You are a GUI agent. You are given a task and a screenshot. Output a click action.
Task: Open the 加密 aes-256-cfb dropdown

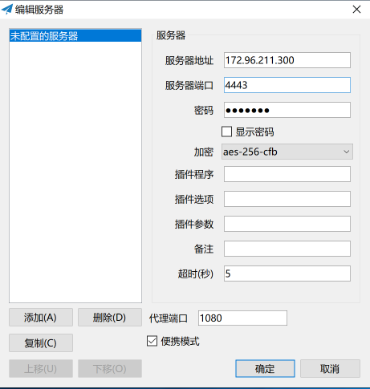click(x=287, y=152)
